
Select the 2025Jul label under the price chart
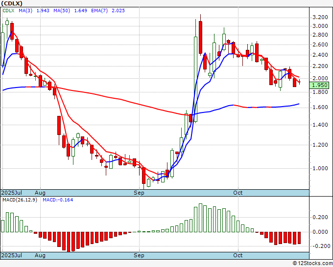click(12, 193)
